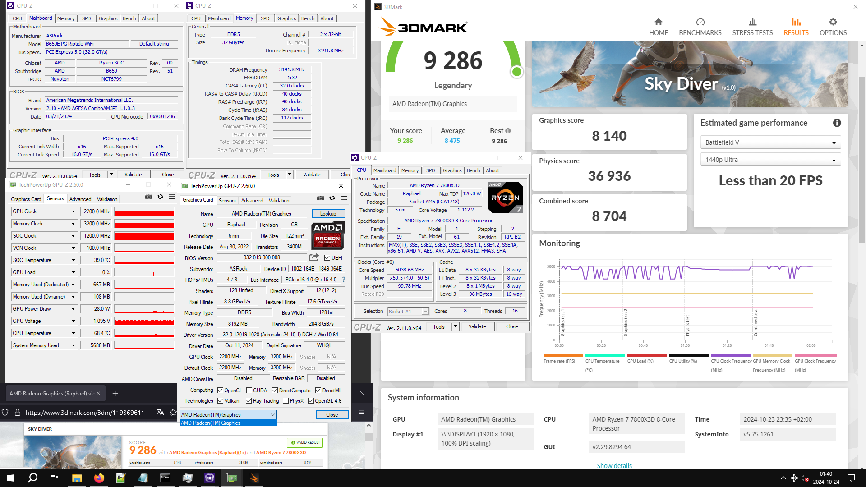The width and height of the screenshot is (866, 487).
Task: Open 1440p Ultra resolution dropdown
Action: [770, 160]
